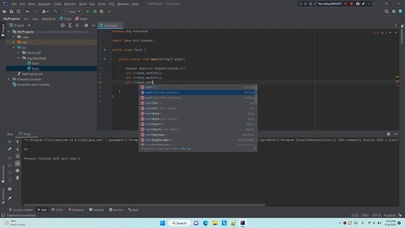Open the TODO tool window

(x=57, y=210)
